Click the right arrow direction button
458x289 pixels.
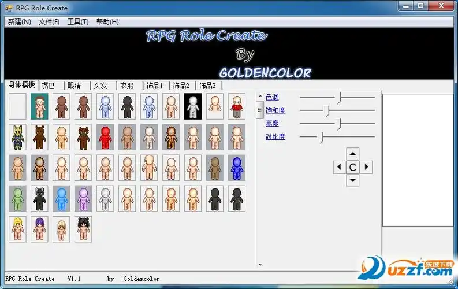click(366, 167)
